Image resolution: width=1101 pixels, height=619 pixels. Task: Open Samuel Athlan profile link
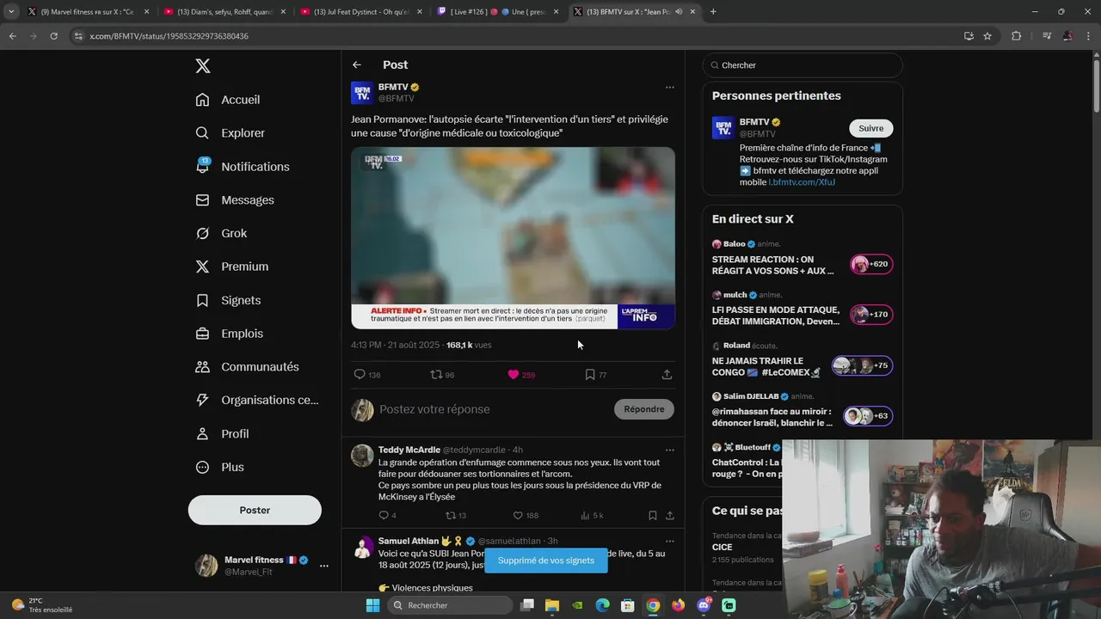[409, 541]
